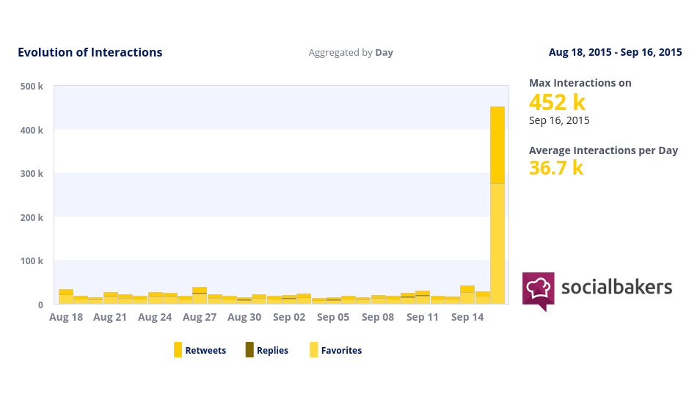Open the Aug 18, 2015 - Sep 16, 2015 date range

(x=615, y=52)
